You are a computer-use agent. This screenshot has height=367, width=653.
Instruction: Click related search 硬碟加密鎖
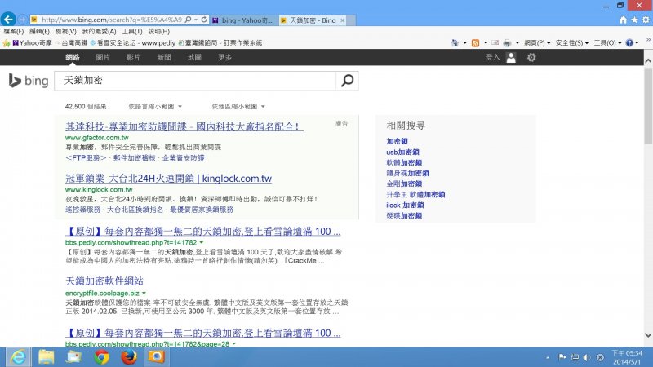pyautogui.click(x=404, y=215)
